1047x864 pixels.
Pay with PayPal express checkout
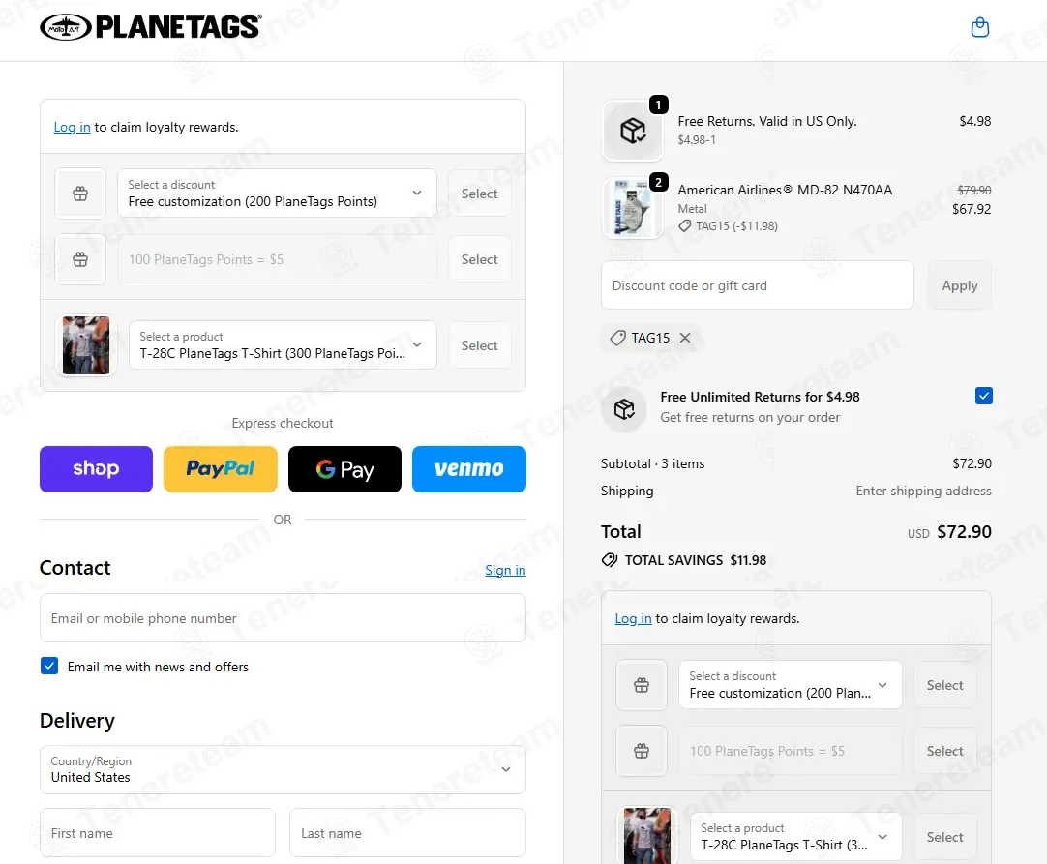point(221,468)
